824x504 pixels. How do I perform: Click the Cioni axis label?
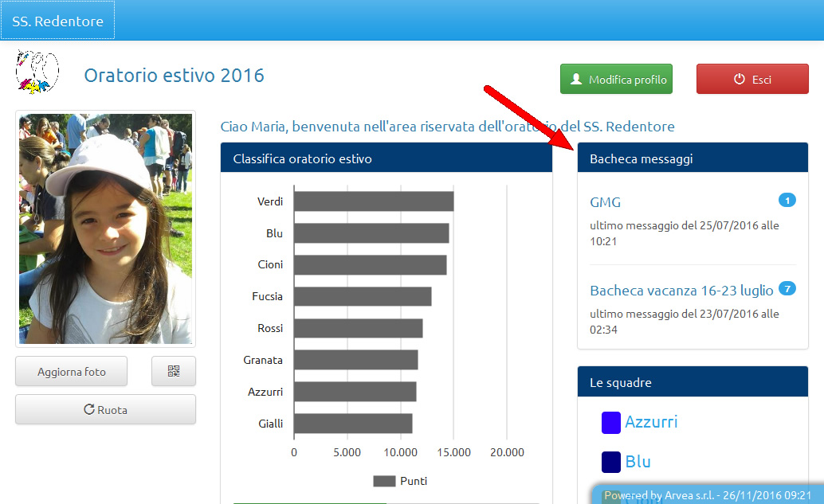270,264
